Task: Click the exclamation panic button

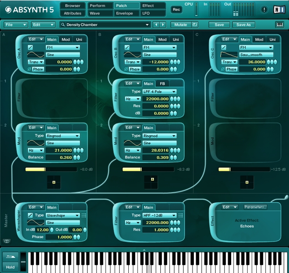Action: tap(264, 10)
